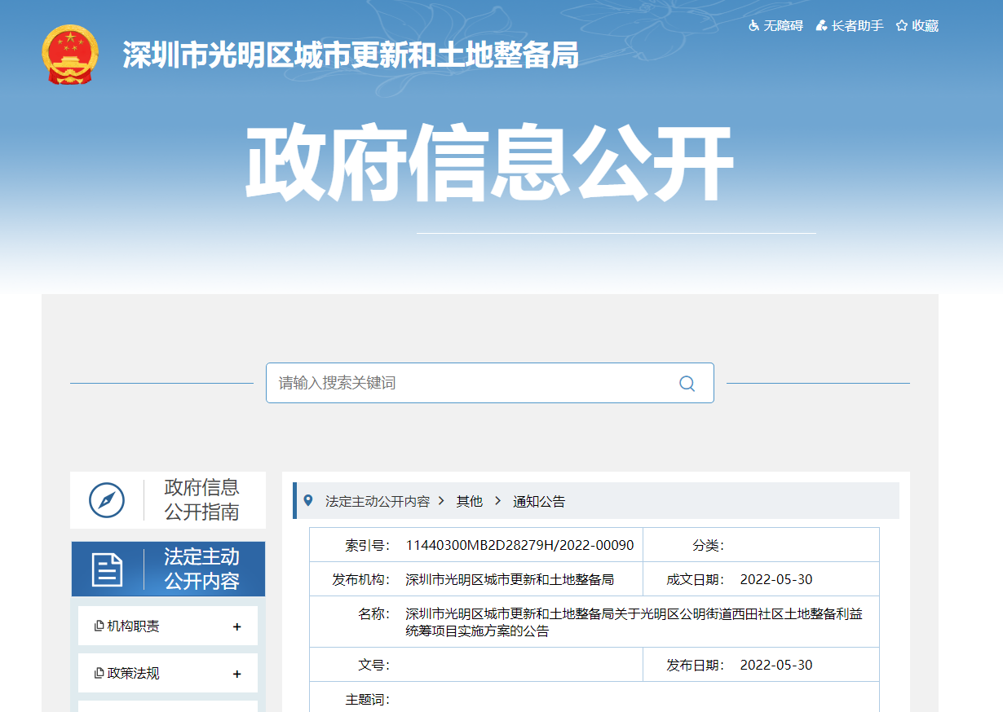Focus the 请输入搜索关键词 search box

click(473, 383)
